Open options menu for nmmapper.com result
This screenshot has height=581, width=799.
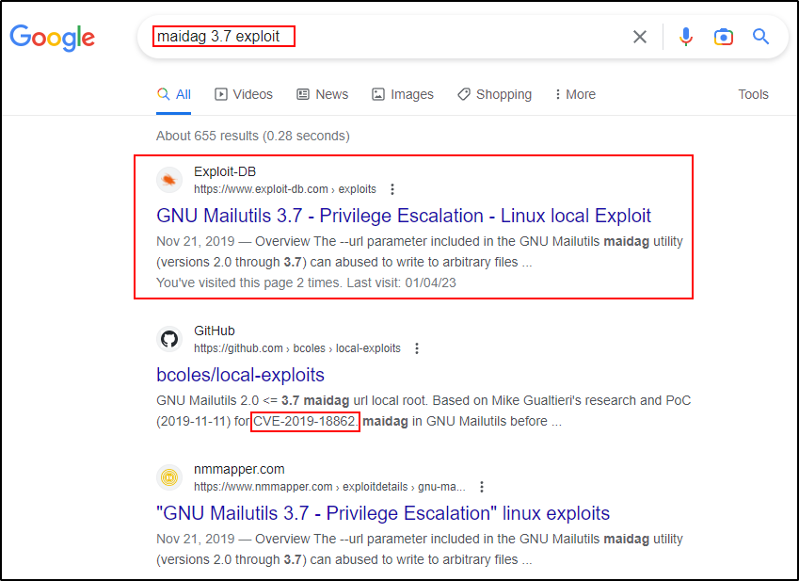pyautogui.click(x=482, y=487)
